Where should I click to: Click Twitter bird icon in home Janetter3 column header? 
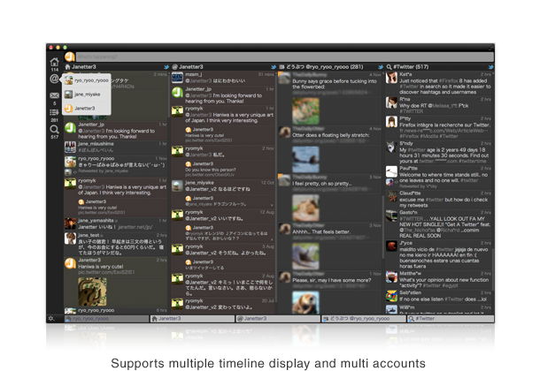[166, 67]
